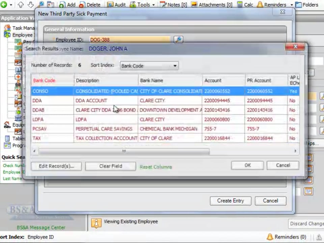The image size is (324, 243).
Task: Click the Reset Columns link
Action: coord(156,167)
